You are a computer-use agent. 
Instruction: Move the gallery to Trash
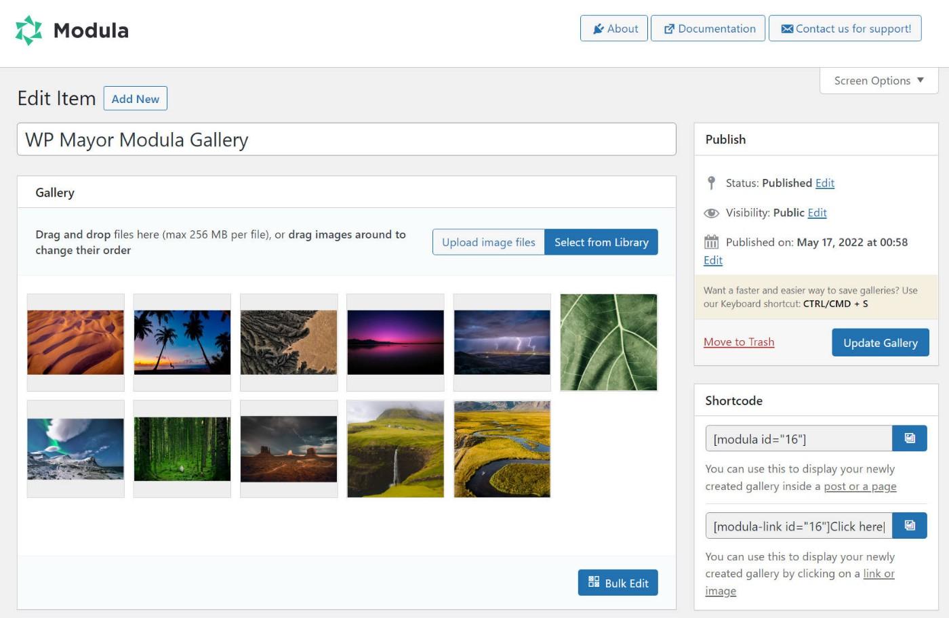(x=739, y=342)
